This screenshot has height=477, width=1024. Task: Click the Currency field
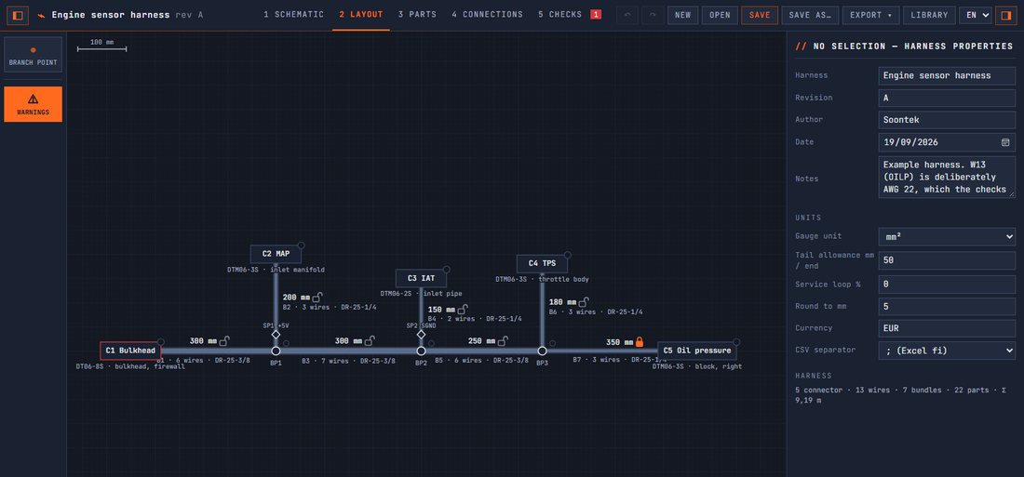tap(947, 328)
